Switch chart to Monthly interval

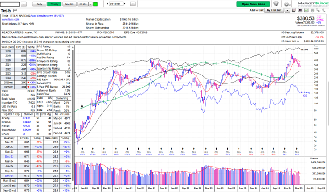(x=69, y=4)
